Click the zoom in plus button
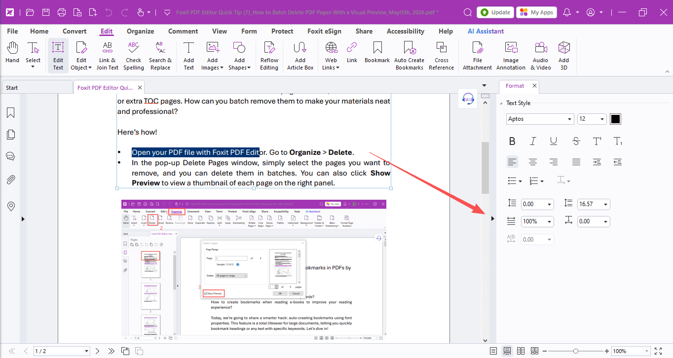Viewport: 673px width, 358px height. 606,351
